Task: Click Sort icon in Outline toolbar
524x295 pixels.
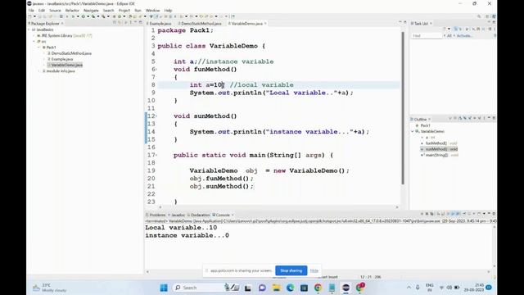Action: (x=460, y=118)
